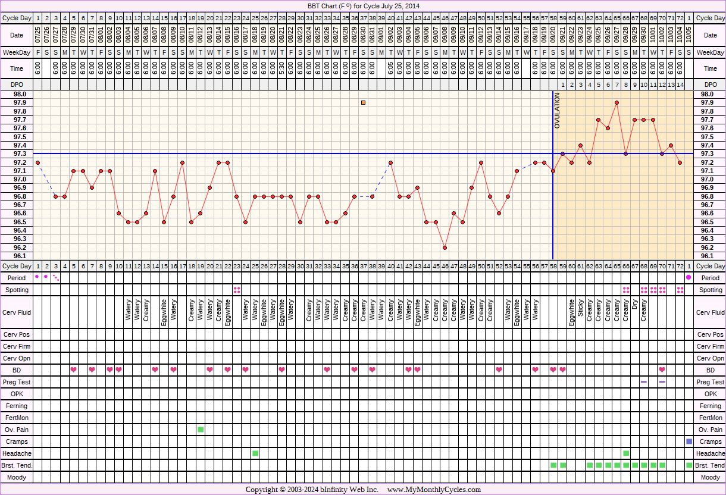Select the BD heart on cycle day 14
This screenshot has width=726, height=495.
tap(155, 369)
